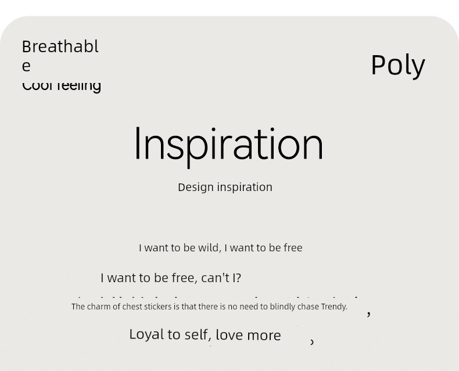The height and width of the screenshot is (371, 459).
Task: Click the phrase "can't I?"
Action: click(x=221, y=278)
